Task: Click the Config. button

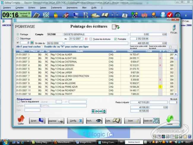Action: [75, 121]
